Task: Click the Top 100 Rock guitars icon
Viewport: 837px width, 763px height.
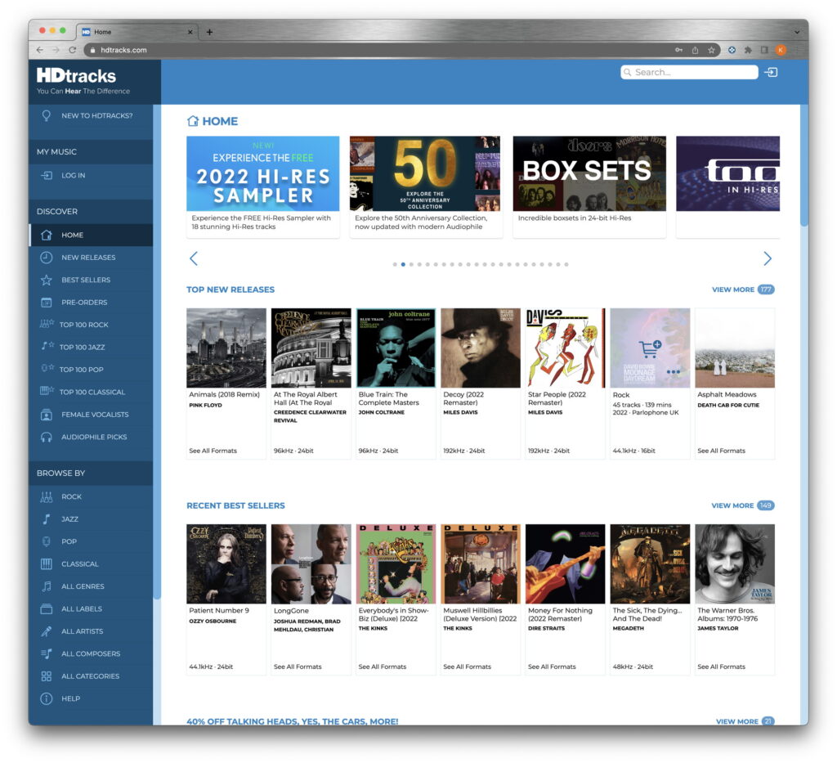Action: point(47,324)
